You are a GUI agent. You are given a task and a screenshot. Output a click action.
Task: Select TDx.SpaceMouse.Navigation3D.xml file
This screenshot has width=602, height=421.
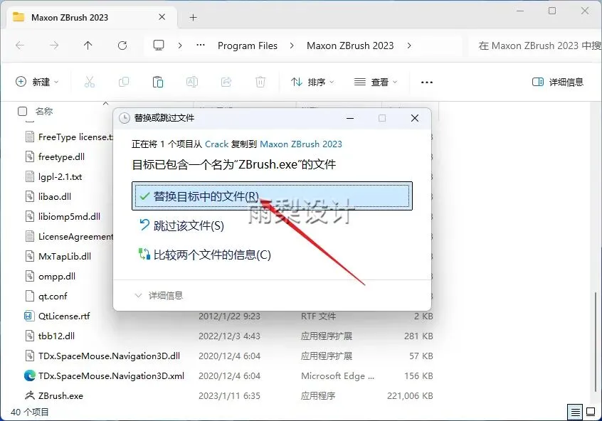click(x=111, y=375)
